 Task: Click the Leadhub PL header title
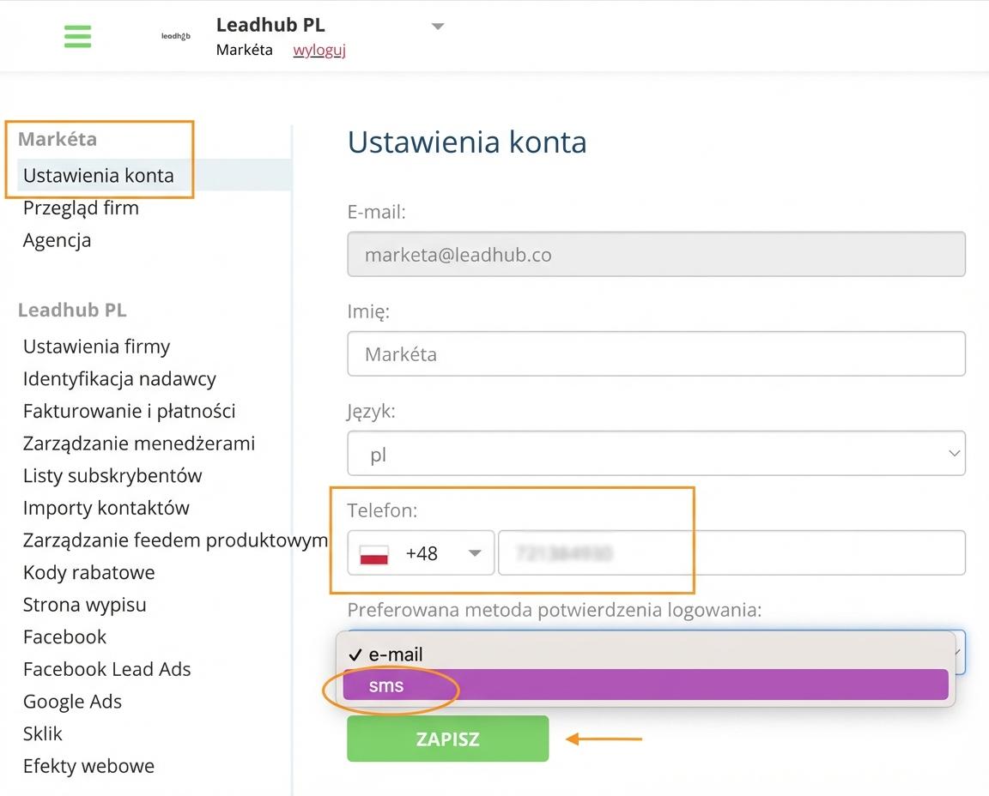[x=270, y=25]
